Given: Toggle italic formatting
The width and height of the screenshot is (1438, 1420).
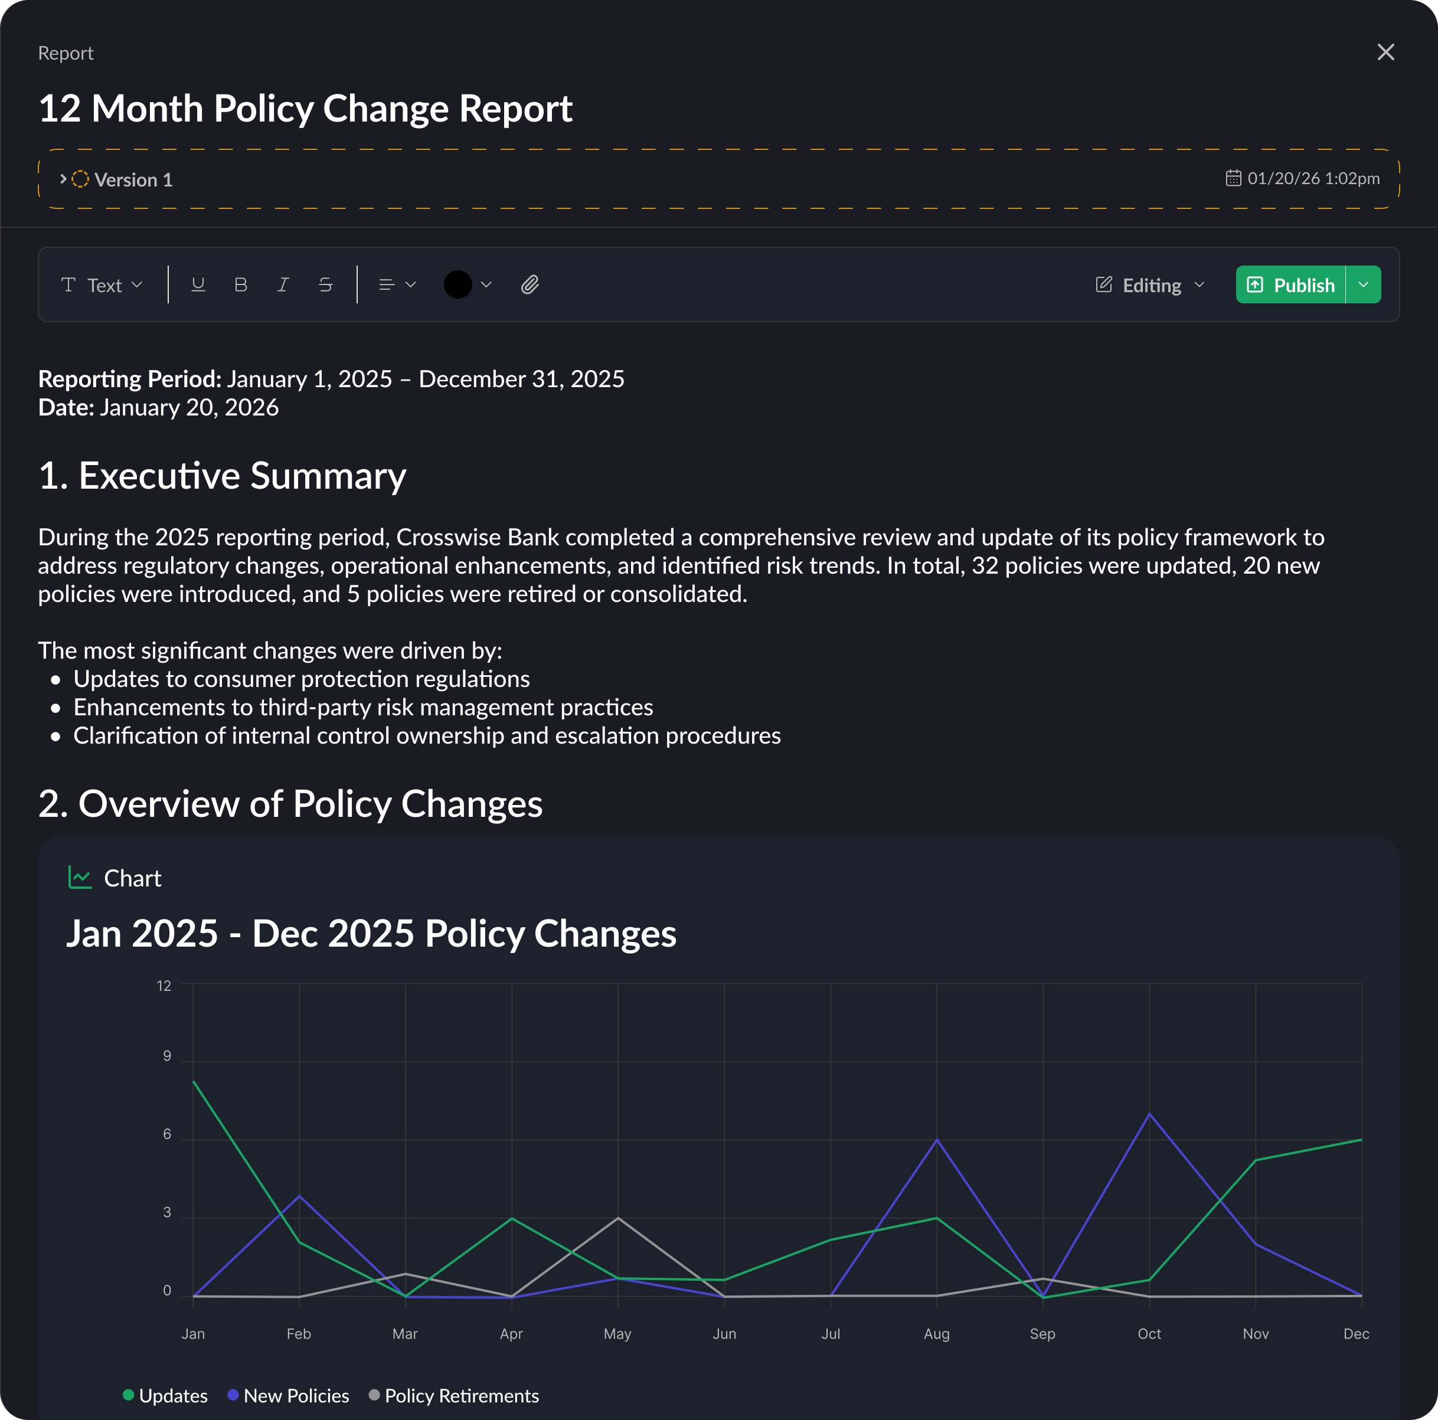Looking at the screenshot, I should tap(283, 284).
